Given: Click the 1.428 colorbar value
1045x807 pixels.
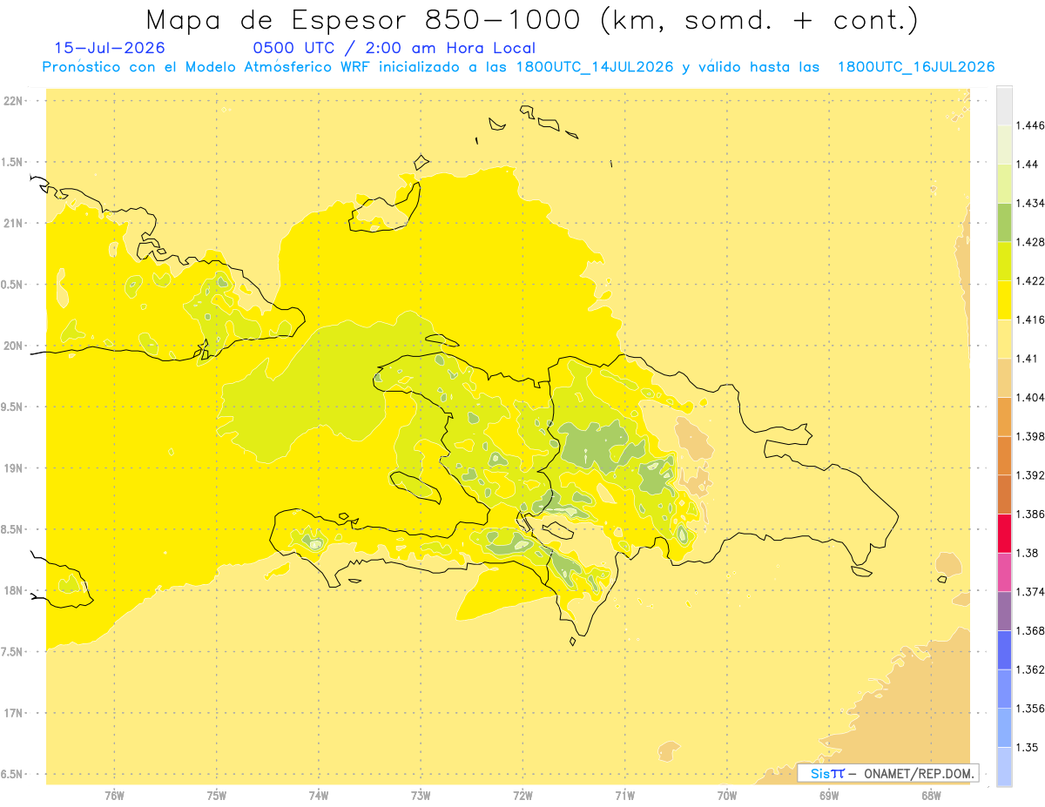Looking at the screenshot, I should click(1030, 242).
